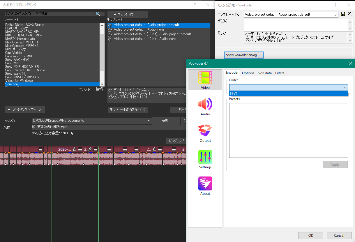355x242 pixels.
Task: Open the template name dropdown in custom settings
Action: click(x=335, y=15)
